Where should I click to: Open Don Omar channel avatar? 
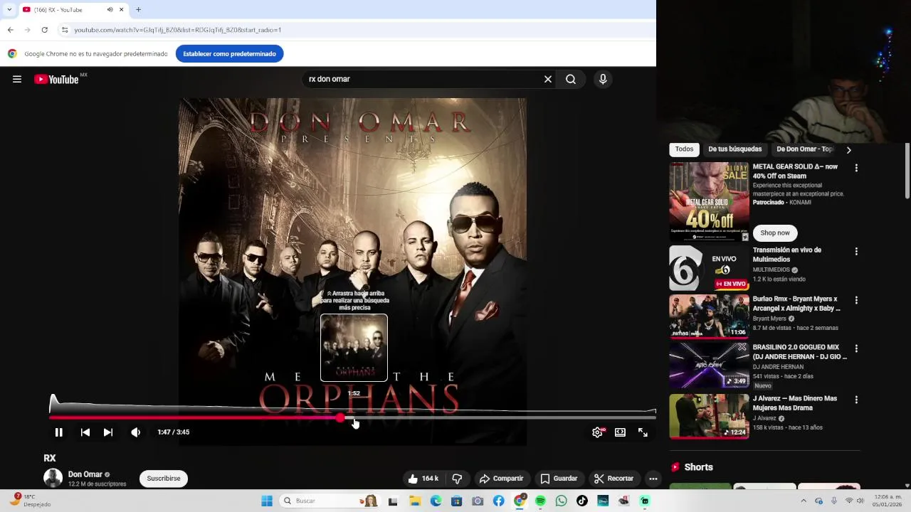[x=53, y=478]
